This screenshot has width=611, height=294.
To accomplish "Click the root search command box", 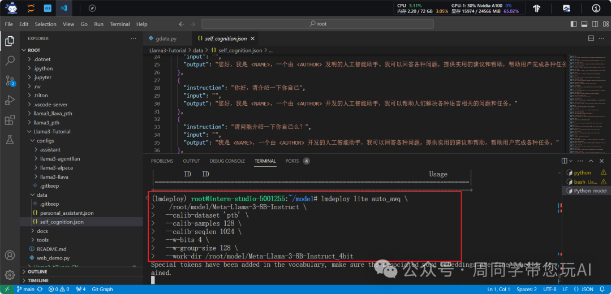I will click(x=317, y=24).
